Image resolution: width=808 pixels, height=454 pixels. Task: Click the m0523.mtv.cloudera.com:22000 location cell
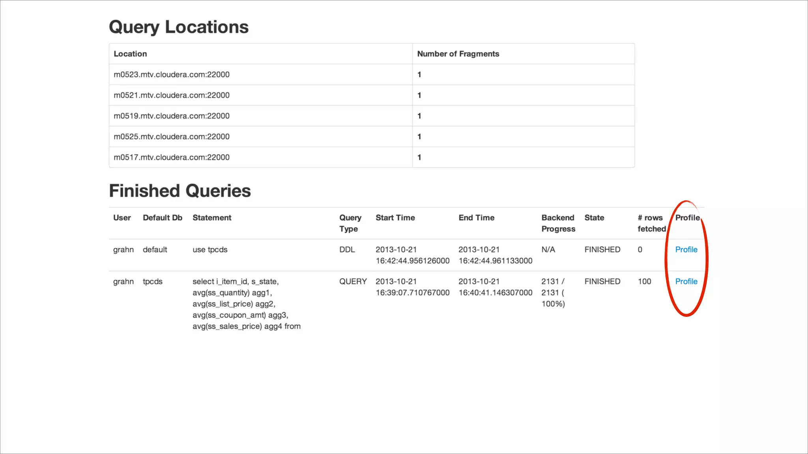(172, 74)
